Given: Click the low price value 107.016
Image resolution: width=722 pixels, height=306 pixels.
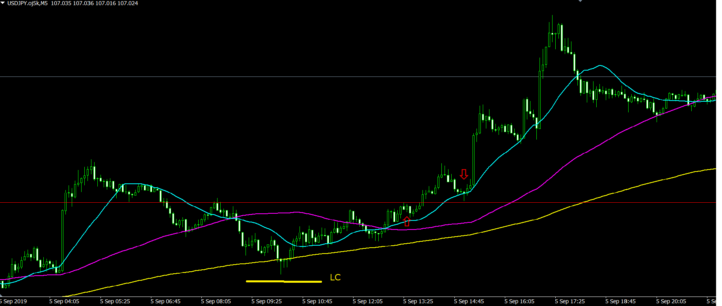Looking at the screenshot, I should pos(106,3).
